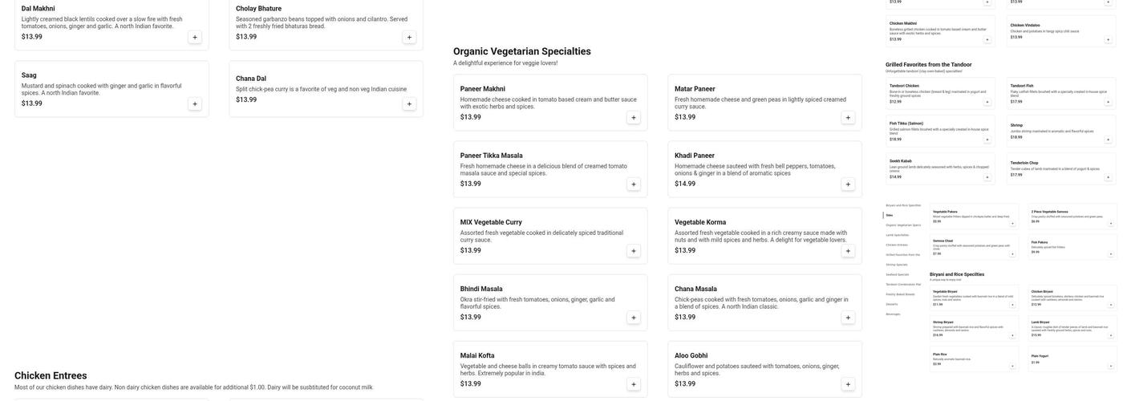Add Paneer Tikka Masala to cart

(634, 184)
